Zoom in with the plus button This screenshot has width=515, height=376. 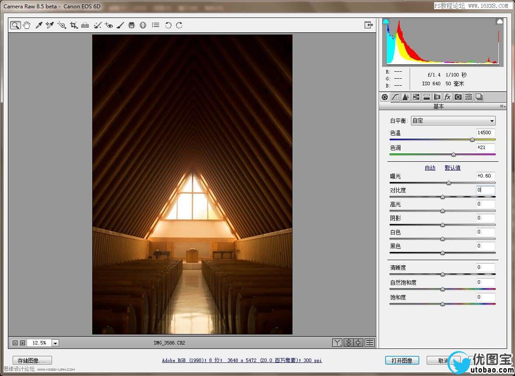[22, 343]
